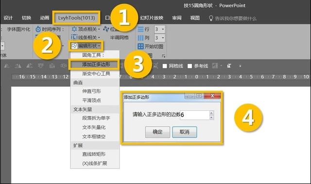311x184 pixels.
Task: Click the 编辑形状 shape icon
Action: (74, 46)
